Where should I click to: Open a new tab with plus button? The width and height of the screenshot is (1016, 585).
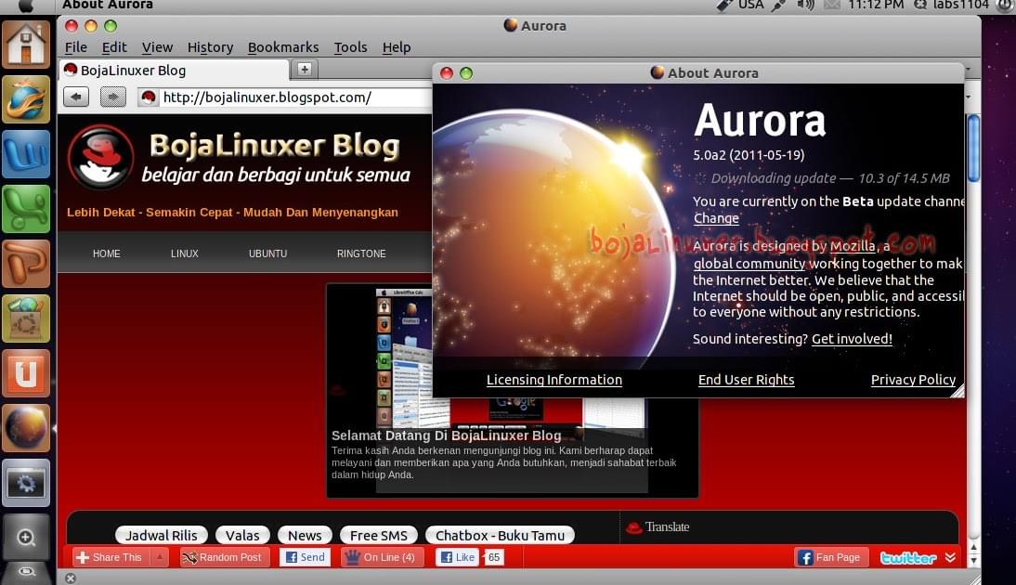pyautogui.click(x=304, y=70)
